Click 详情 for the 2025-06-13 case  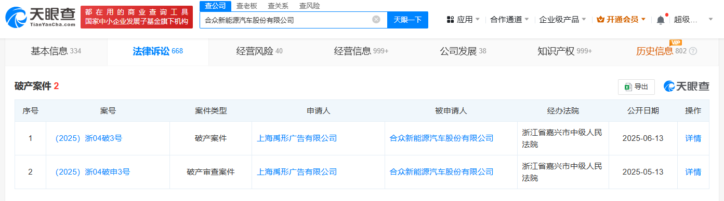[693, 138]
